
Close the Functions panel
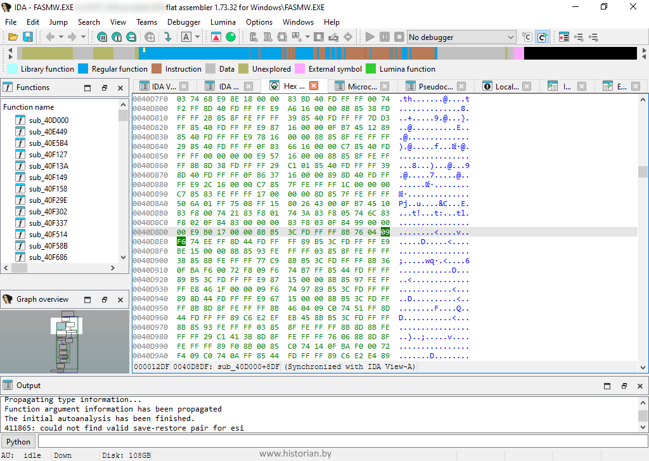(120, 88)
